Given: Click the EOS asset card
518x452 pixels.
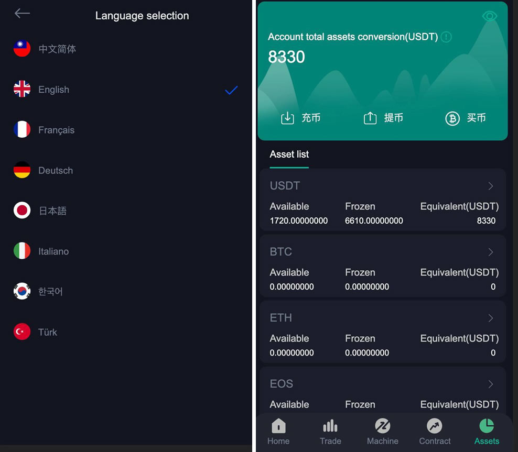Looking at the screenshot, I should [383, 390].
